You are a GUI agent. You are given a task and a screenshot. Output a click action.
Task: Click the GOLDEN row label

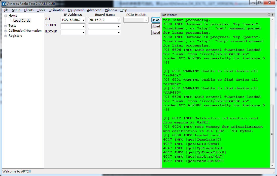pyautogui.click(x=51, y=25)
